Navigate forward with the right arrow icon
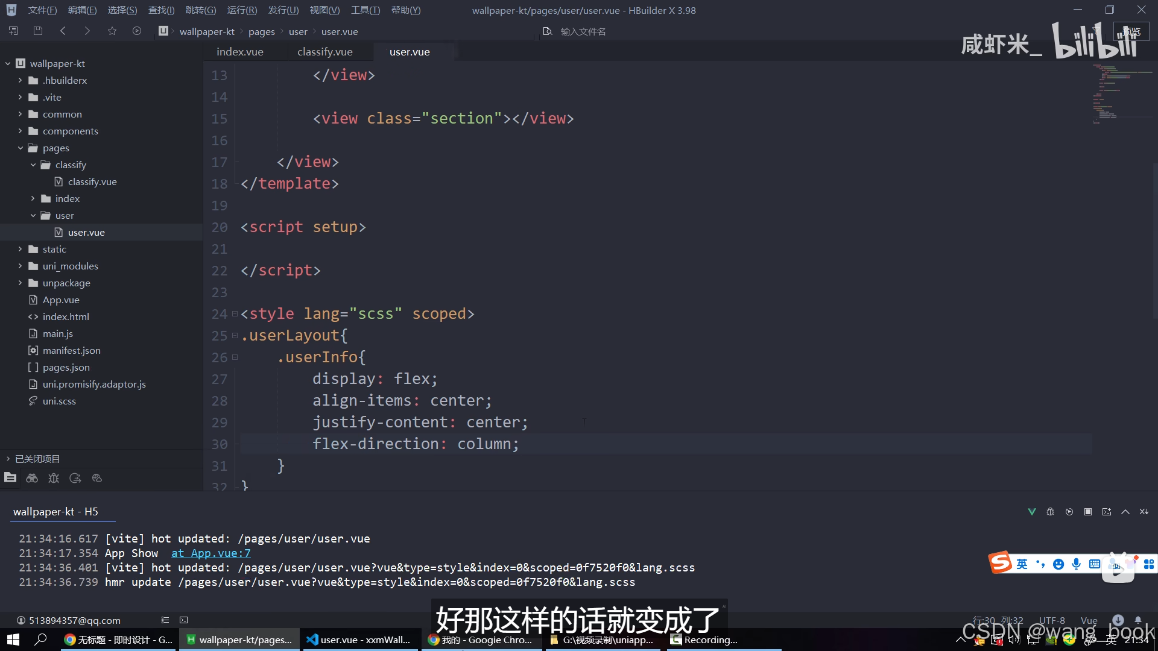This screenshot has width=1158, height=651. point(87,31)
